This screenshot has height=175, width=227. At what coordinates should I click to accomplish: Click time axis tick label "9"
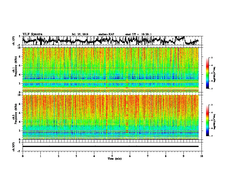[x=183, y=156]
